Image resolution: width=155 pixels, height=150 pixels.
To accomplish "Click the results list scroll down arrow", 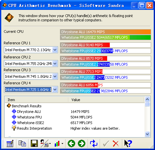I will [x=147, y=134].
